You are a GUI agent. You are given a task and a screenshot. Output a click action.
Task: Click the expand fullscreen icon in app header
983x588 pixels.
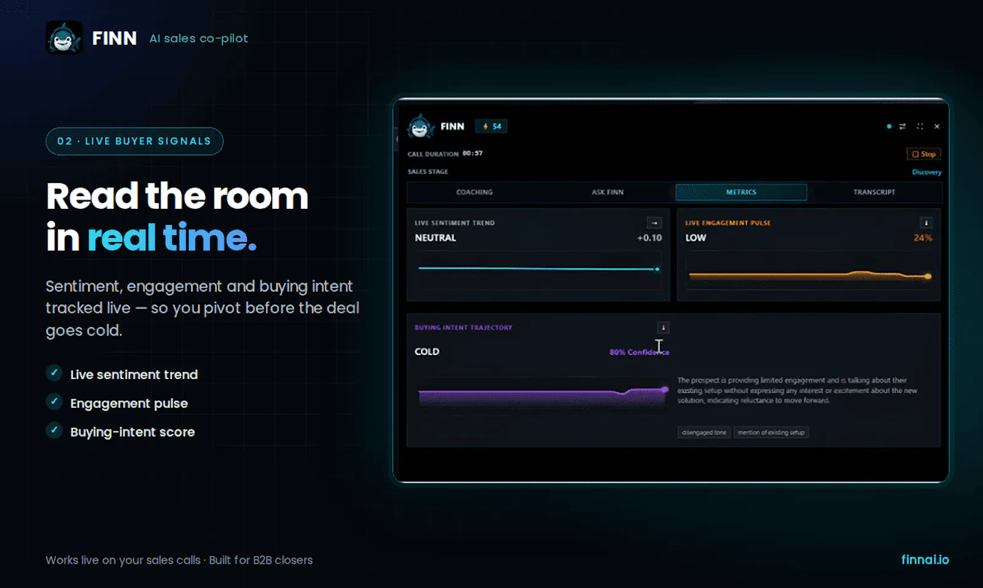pos(920,127)
